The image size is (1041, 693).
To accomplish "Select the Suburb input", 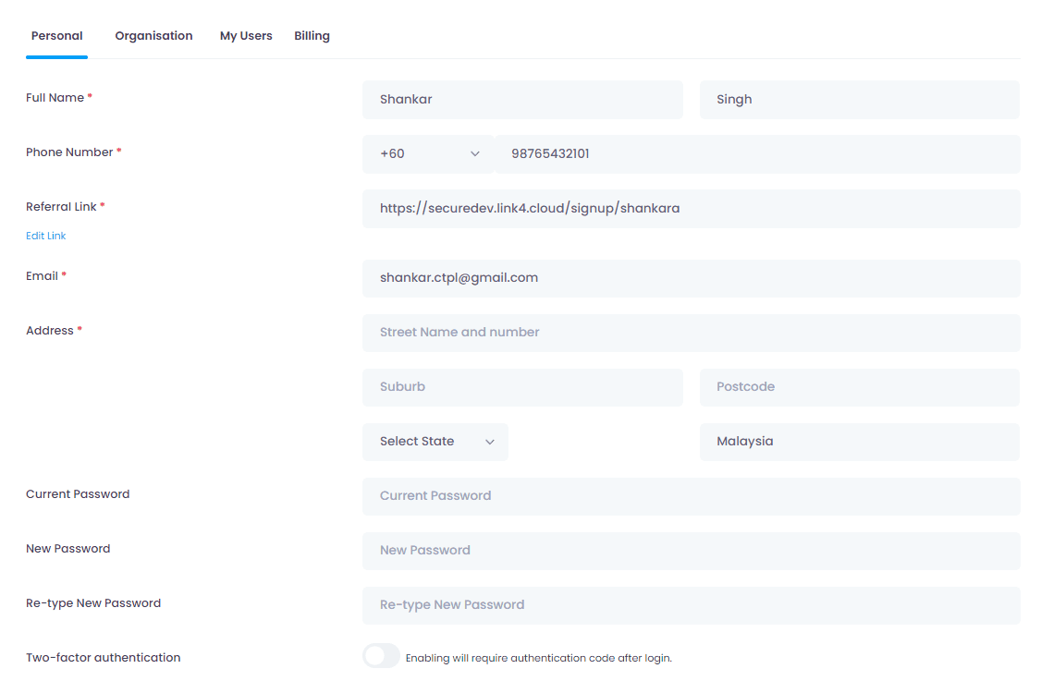I will click(522, 387).
